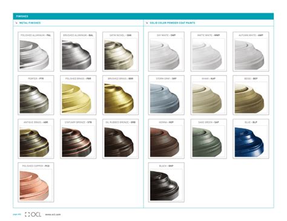Click the Metal Finishes section heading
Viewport: 287px width, 221px height.
click(x=30, y=23)
